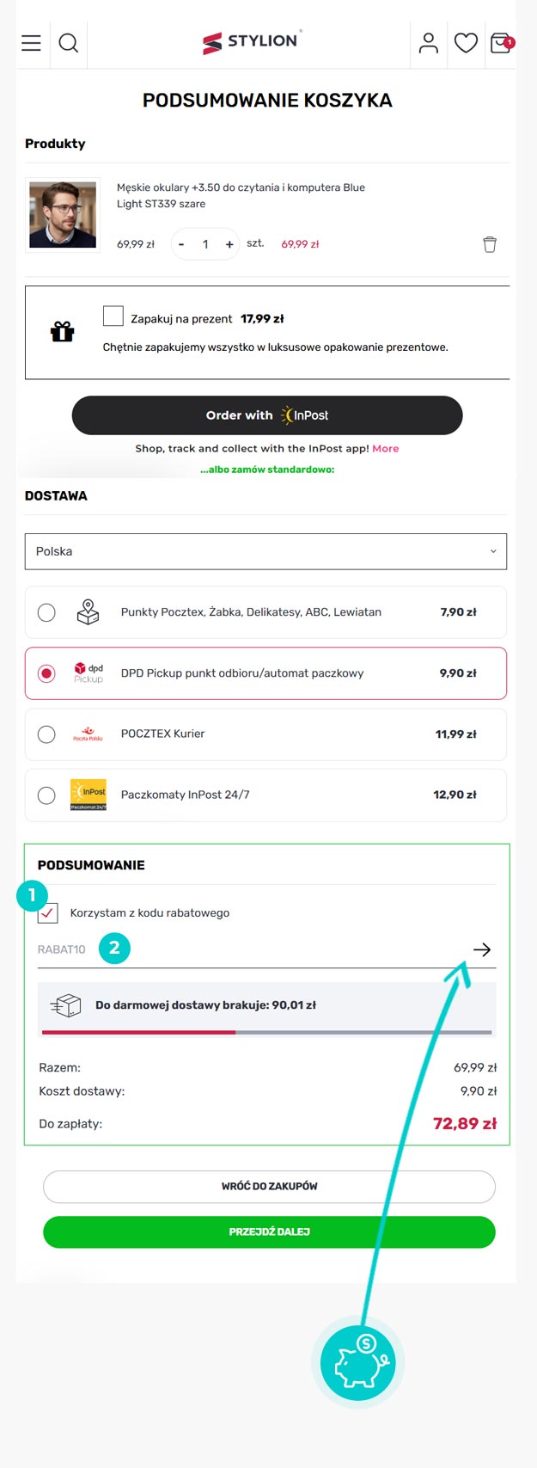537x1468 pixels.
Task: Click the 'Order with InPost' button
Action: 267,415
